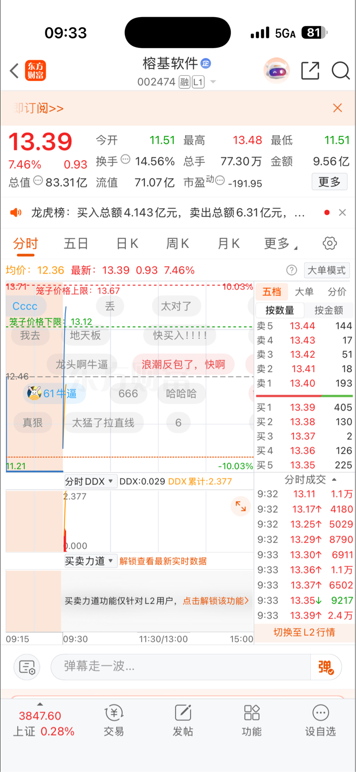Enable 大单模式 button
This screenshot has width=356, height=772.
pos(327,270)
